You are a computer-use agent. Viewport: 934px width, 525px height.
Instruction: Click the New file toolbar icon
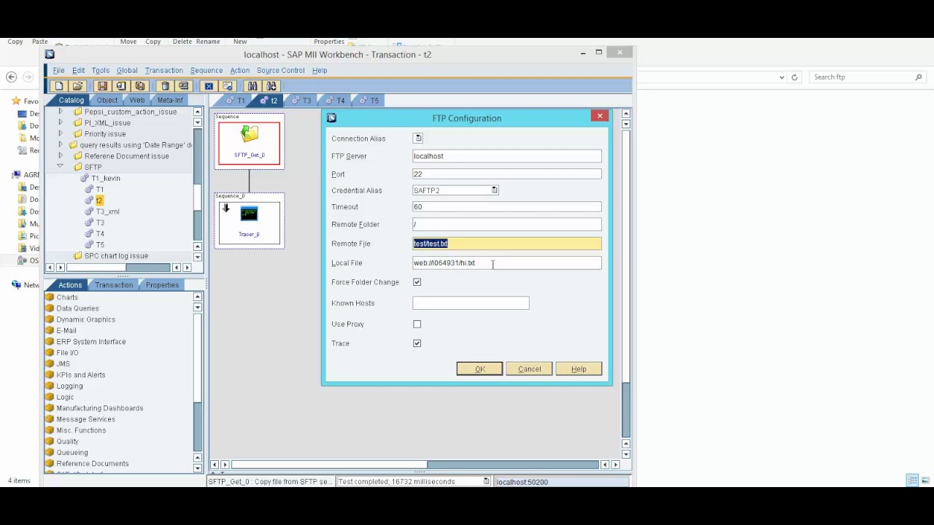tap(59, 86)
